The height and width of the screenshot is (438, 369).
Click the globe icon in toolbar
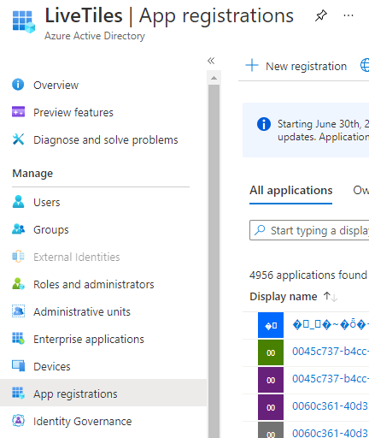tap(365, 65)
